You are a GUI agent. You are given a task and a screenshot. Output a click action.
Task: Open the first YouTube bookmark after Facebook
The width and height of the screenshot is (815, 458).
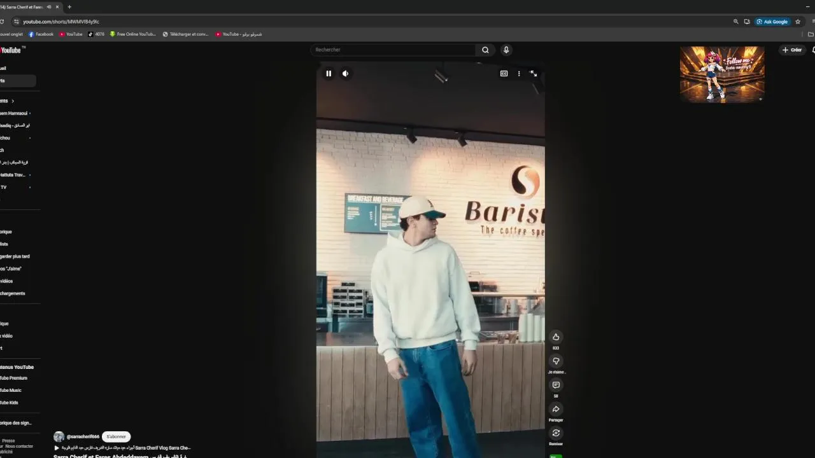pyautogui.click(x=71, y=34)
